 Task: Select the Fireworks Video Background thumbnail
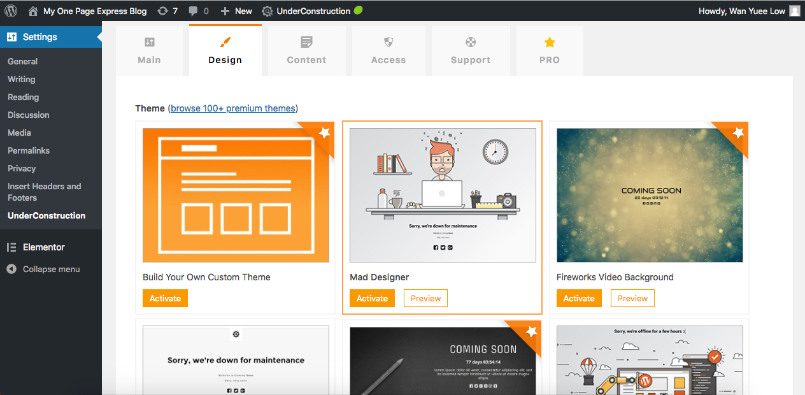pos(650,195)
